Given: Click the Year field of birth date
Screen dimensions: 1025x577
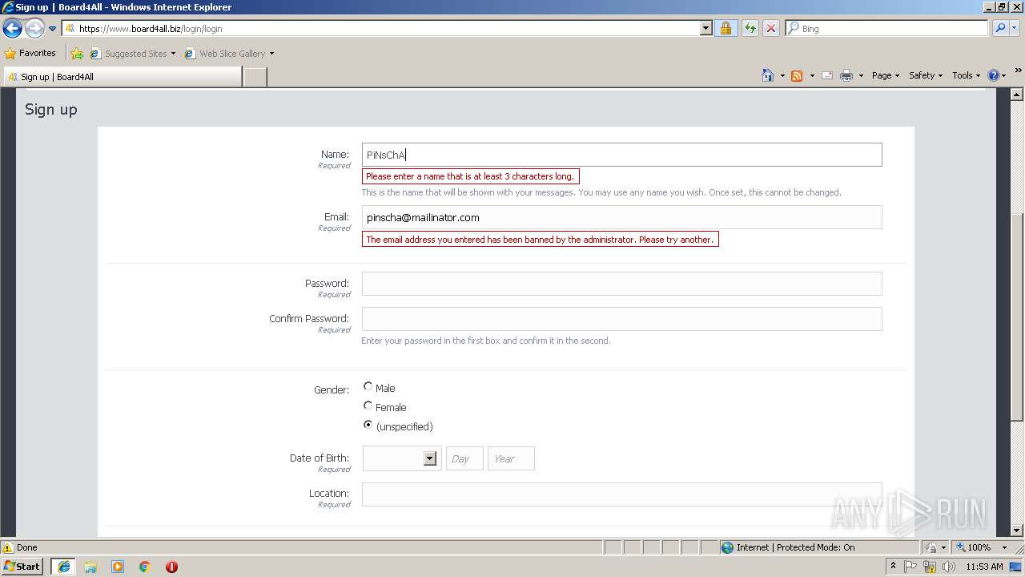Looking at the screenshot, I should tap(511, 458).
